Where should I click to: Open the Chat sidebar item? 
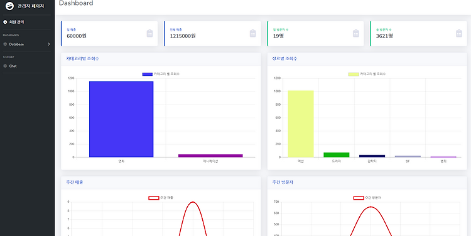pyautogui.click(x=13, y=66)
